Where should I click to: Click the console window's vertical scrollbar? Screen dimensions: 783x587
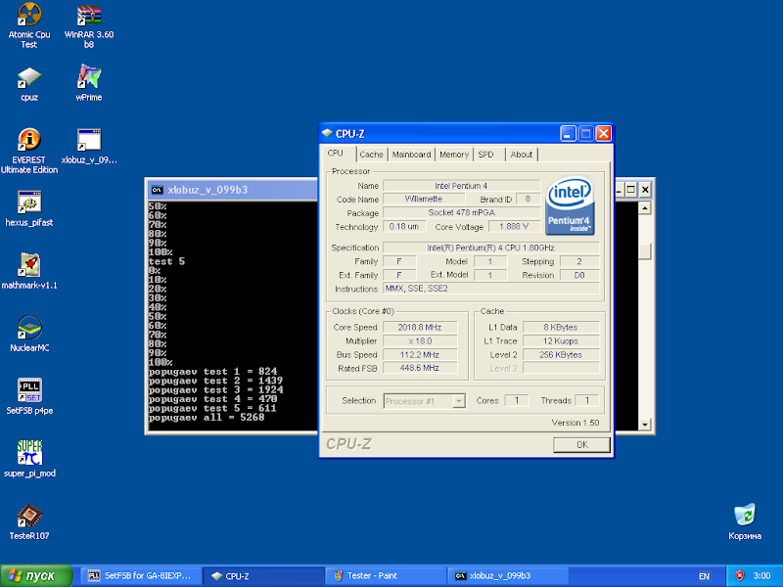pos(644,313)
